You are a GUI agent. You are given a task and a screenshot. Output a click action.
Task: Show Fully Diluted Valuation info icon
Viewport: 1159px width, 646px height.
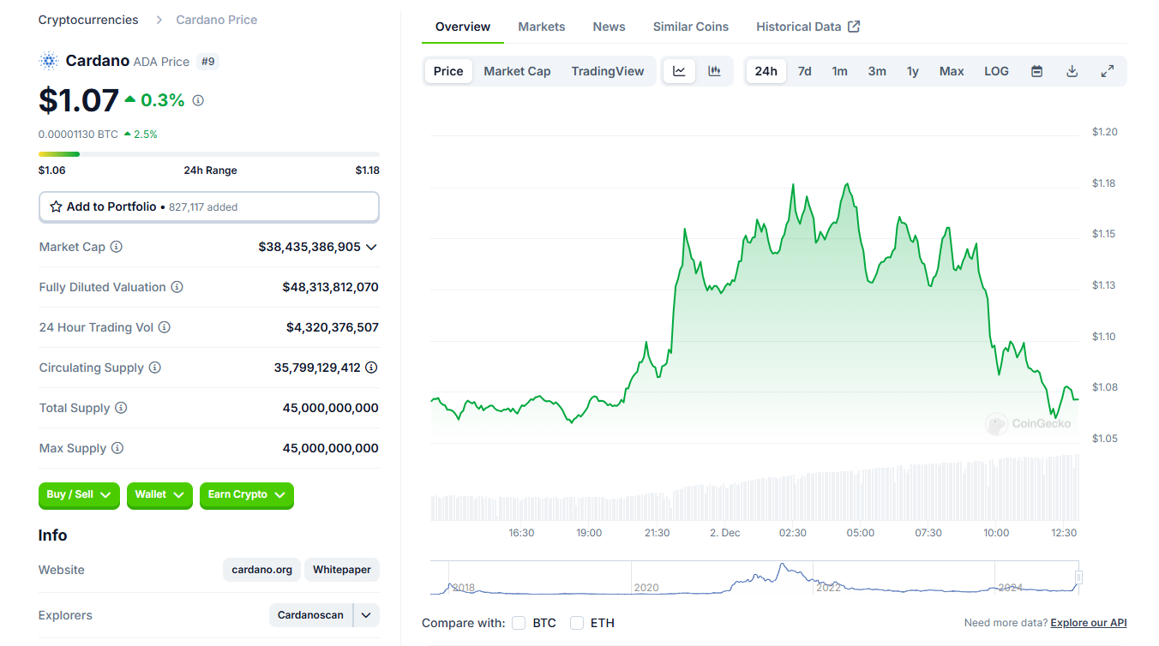click(177, 287)
